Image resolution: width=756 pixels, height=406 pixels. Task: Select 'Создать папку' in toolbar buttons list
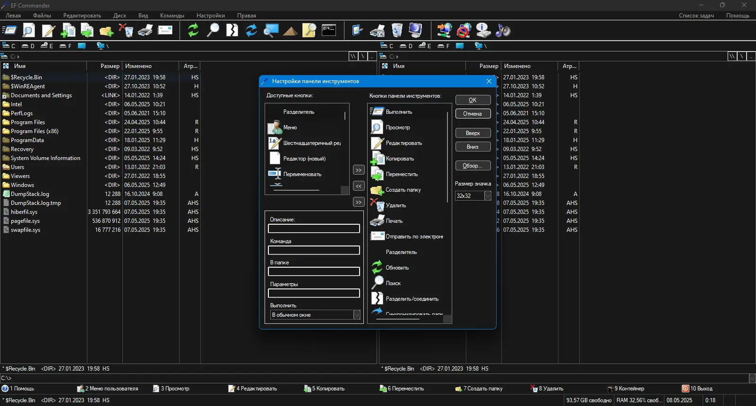(x=403, y=190)
